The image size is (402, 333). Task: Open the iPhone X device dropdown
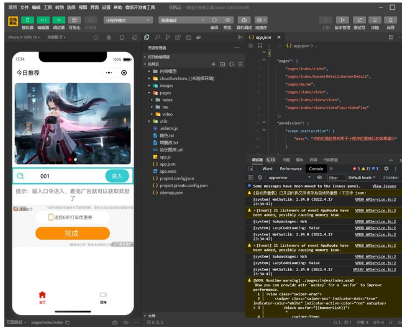pyautogui.click(x=24, y=37)
